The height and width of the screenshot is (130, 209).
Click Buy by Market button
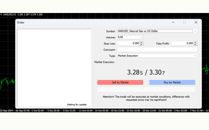(x=172, y=82)
